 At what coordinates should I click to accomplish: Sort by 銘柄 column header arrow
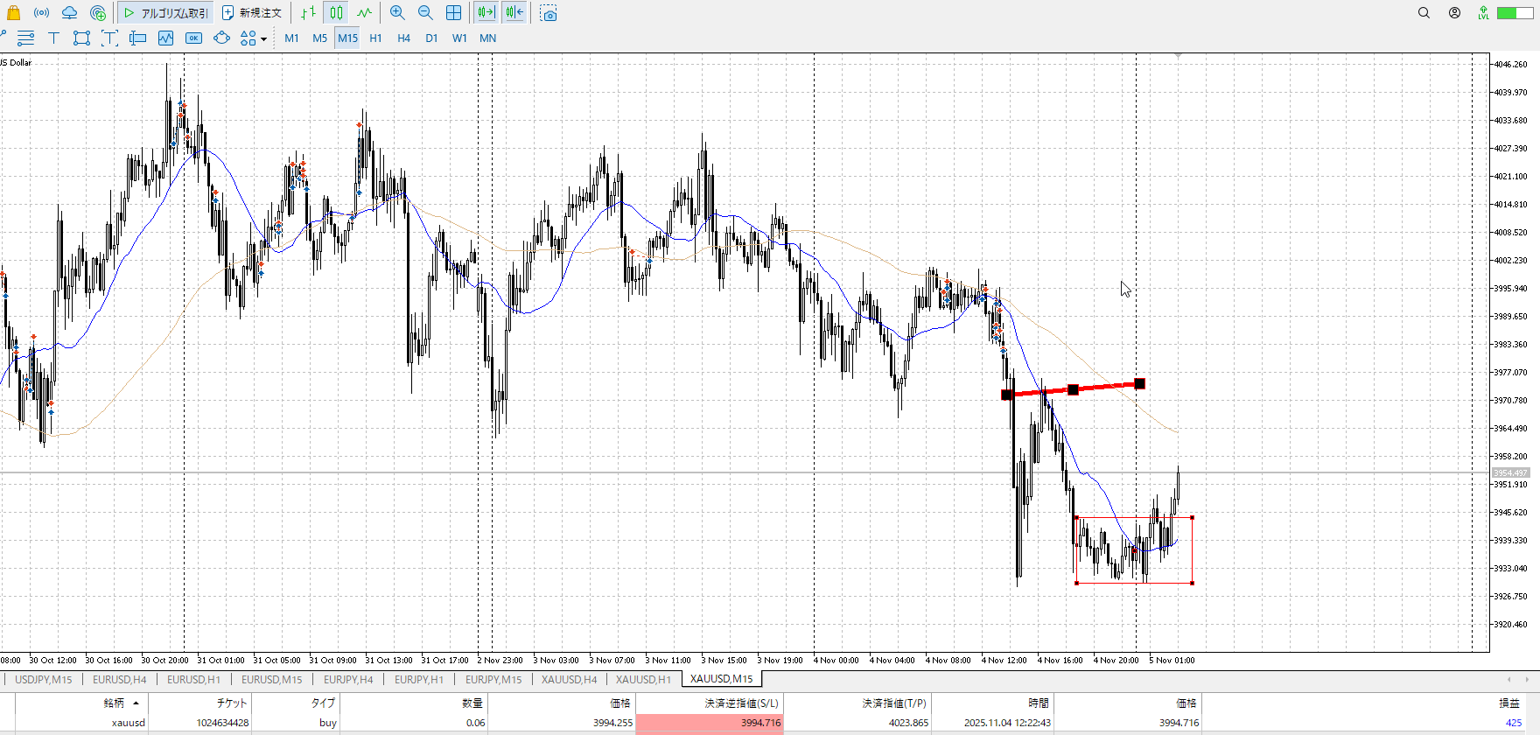tap(136, 703)
